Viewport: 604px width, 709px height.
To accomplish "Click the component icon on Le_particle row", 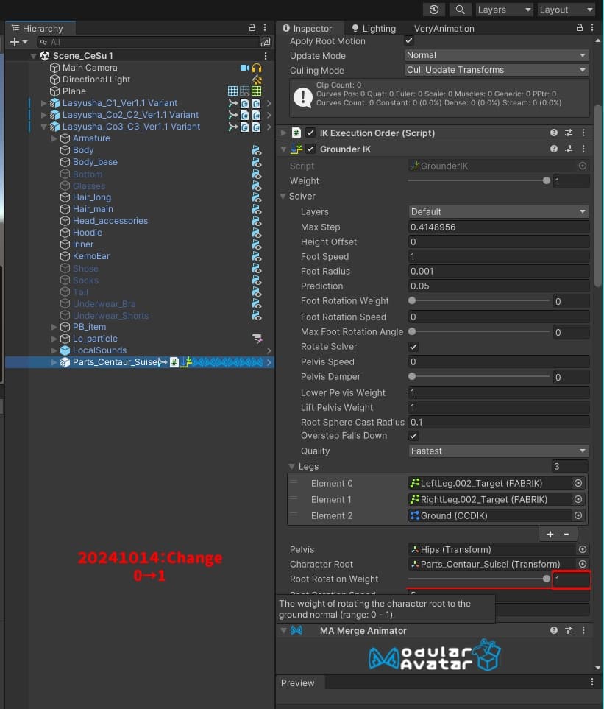I will coord(257,338).
